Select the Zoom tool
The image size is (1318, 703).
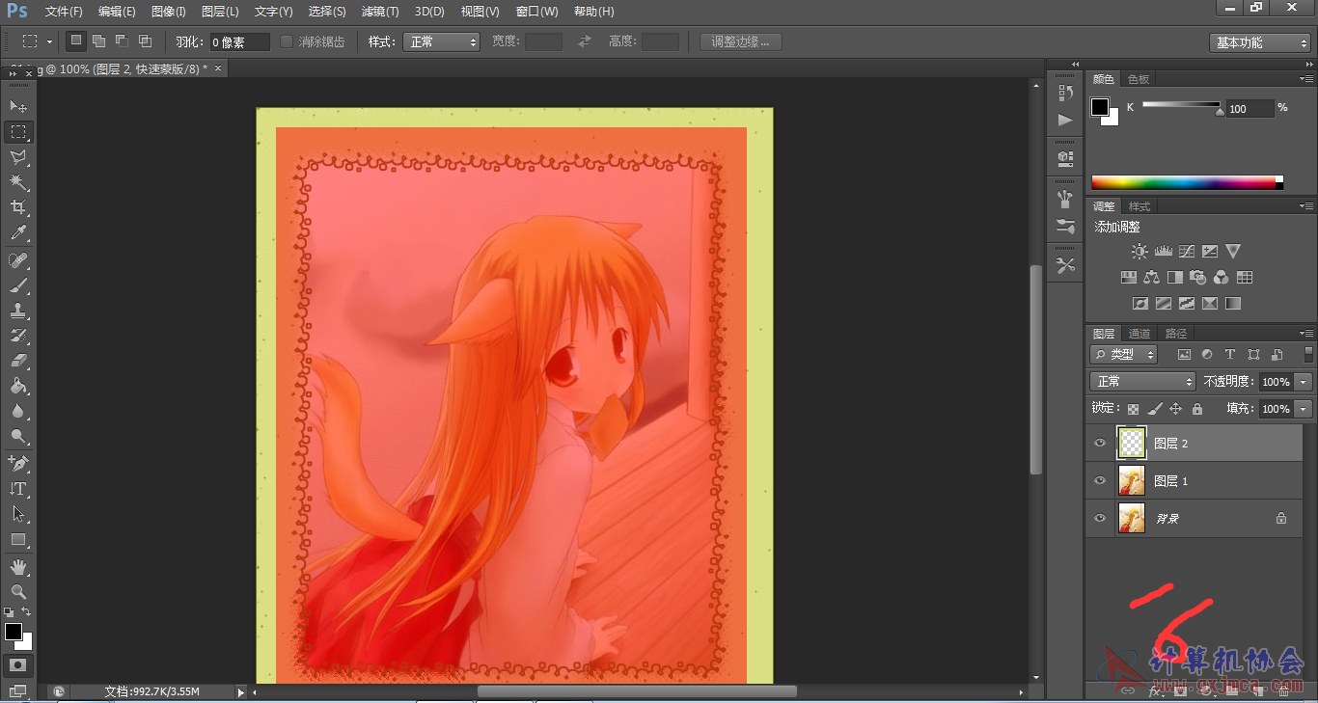18,592
